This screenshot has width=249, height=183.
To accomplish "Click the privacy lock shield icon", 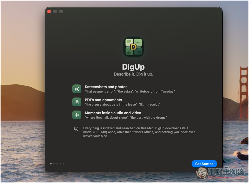I will pos(76,129).
